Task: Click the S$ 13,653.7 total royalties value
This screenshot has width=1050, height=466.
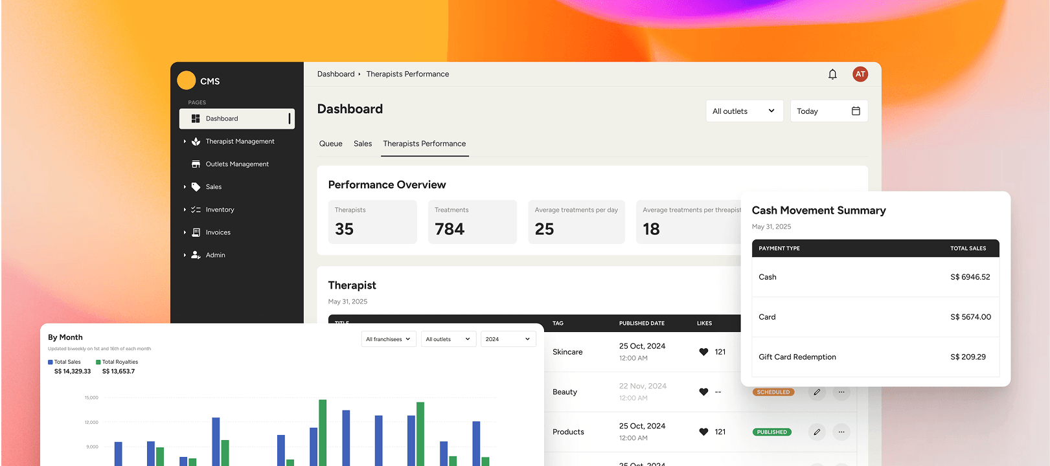Action: tap(119, 372)
